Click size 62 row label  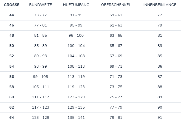click(12, 107)
